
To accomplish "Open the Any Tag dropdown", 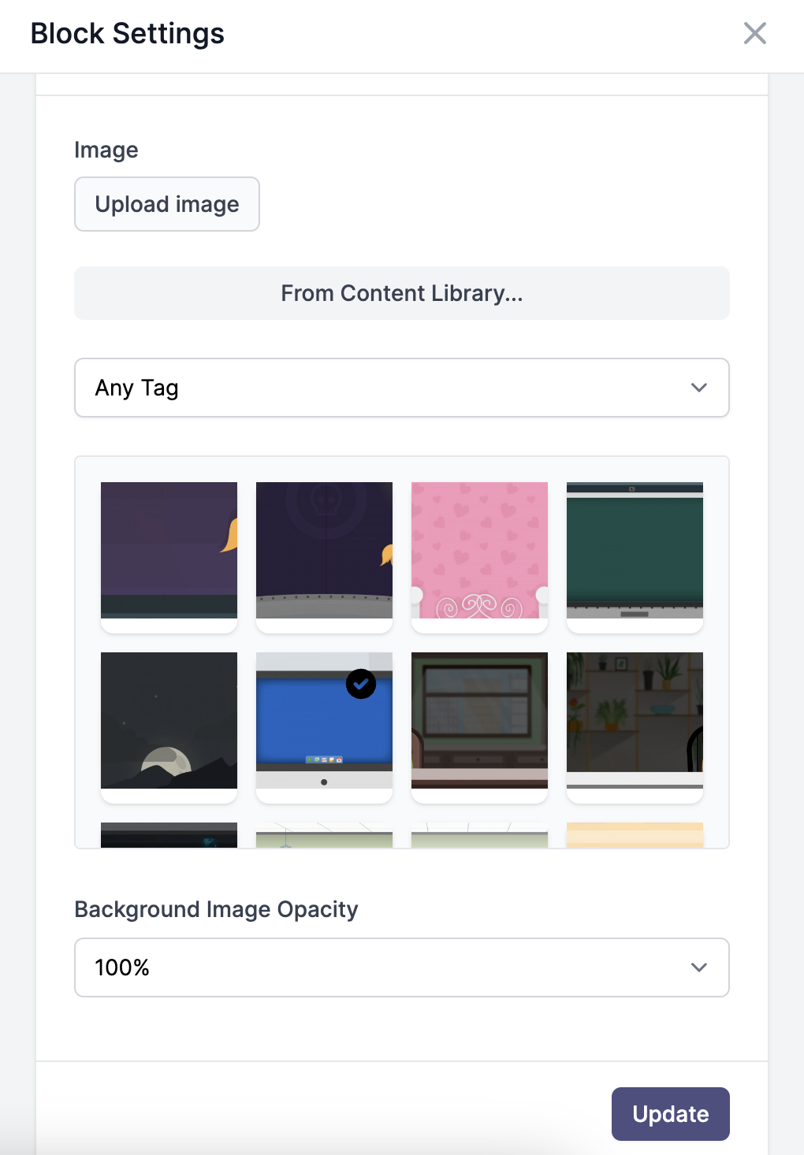I will (401, 388).
